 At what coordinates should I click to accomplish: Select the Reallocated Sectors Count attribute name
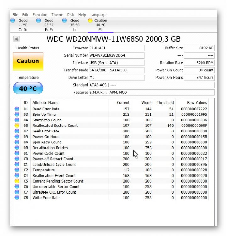click(x=55, y=126)
